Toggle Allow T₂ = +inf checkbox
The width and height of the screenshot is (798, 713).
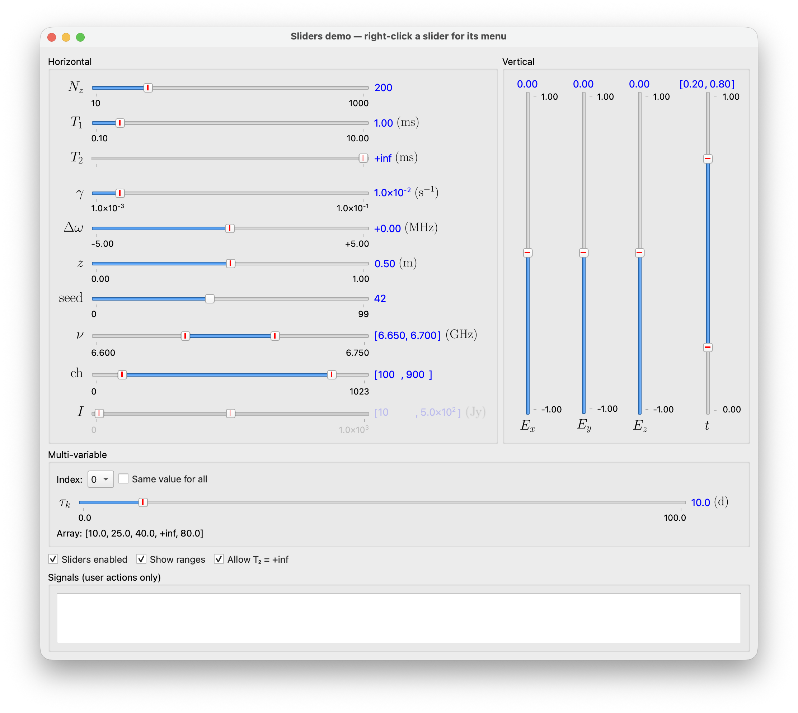219,559
